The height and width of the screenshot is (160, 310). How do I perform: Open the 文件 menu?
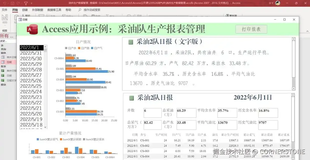coord(5,10)
